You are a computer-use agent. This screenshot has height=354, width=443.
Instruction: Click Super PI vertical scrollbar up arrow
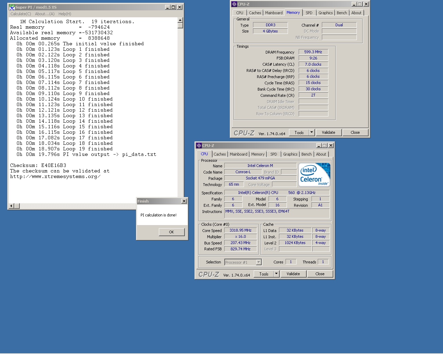180,20
